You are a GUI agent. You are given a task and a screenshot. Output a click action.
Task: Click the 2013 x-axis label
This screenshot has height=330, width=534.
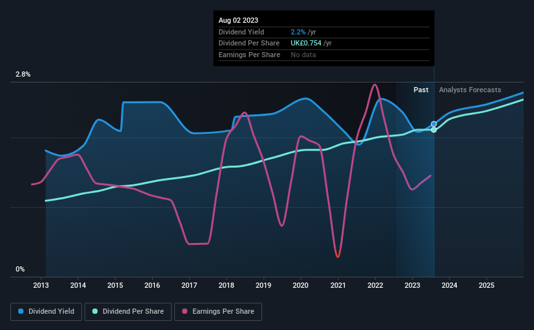(41, 285)
